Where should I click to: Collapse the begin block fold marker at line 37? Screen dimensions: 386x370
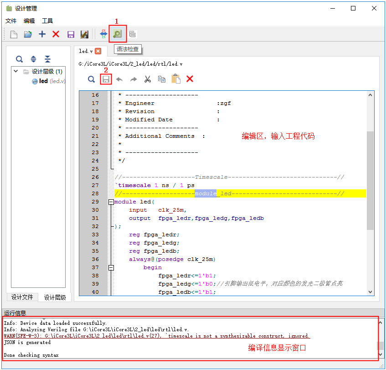(111, 268)
